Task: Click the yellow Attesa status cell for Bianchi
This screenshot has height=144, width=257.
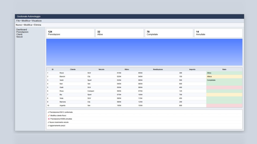Action: point(224,77)
